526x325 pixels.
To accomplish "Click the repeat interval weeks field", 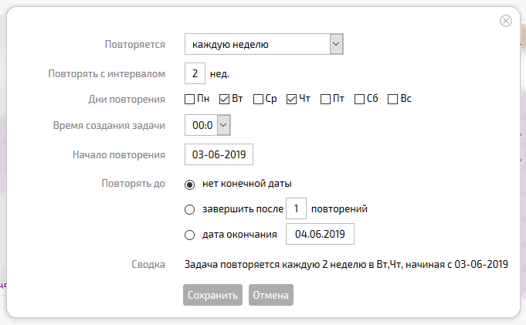I will point(195,73).
